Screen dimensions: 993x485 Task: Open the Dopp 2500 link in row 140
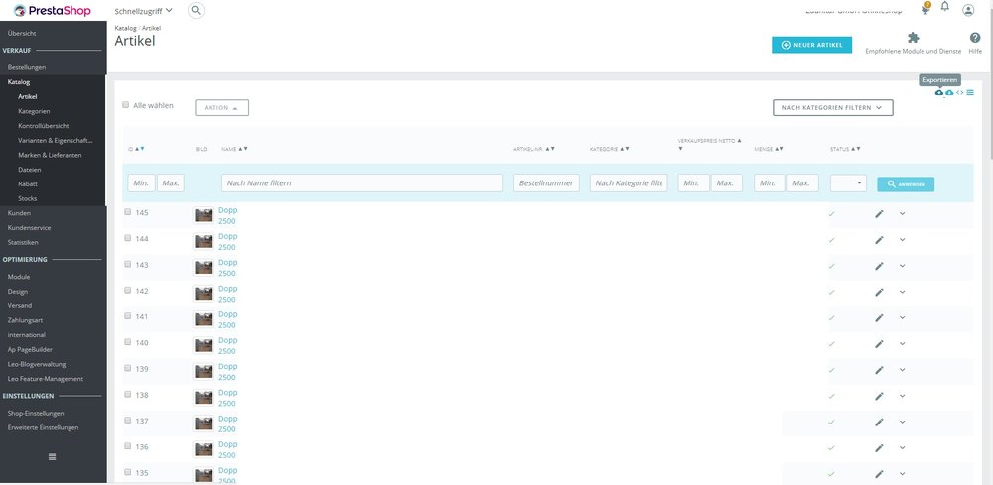coord(228,346)
